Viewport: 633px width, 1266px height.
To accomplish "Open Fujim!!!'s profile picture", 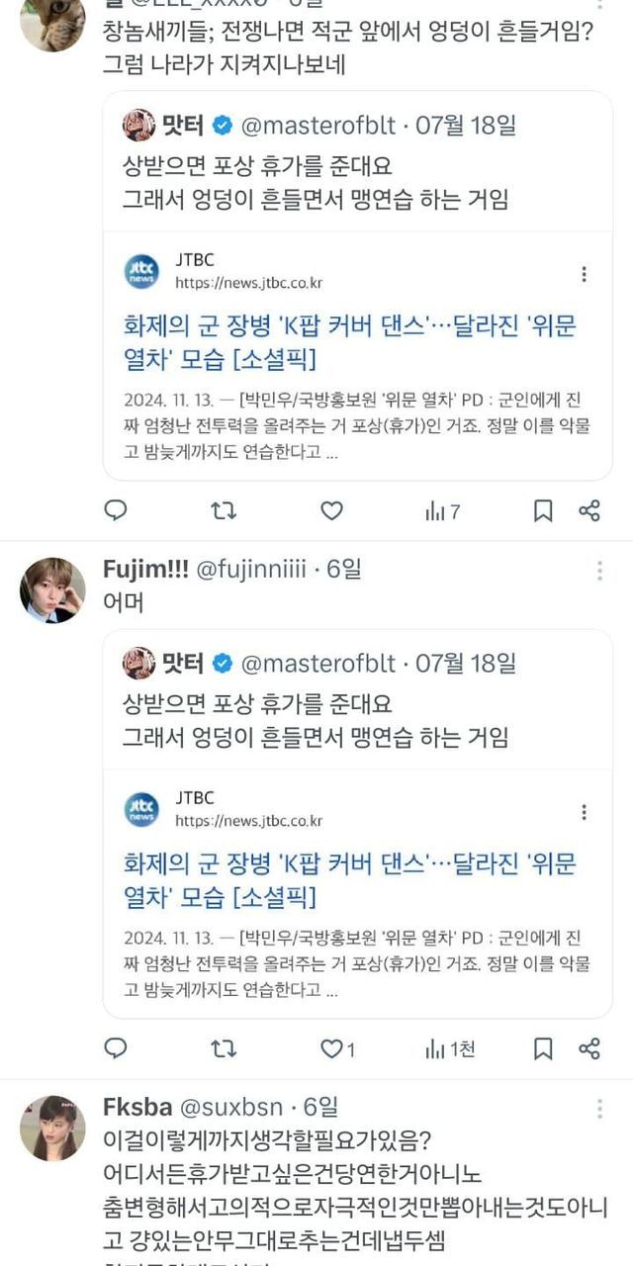I will (x=52, y=590).
